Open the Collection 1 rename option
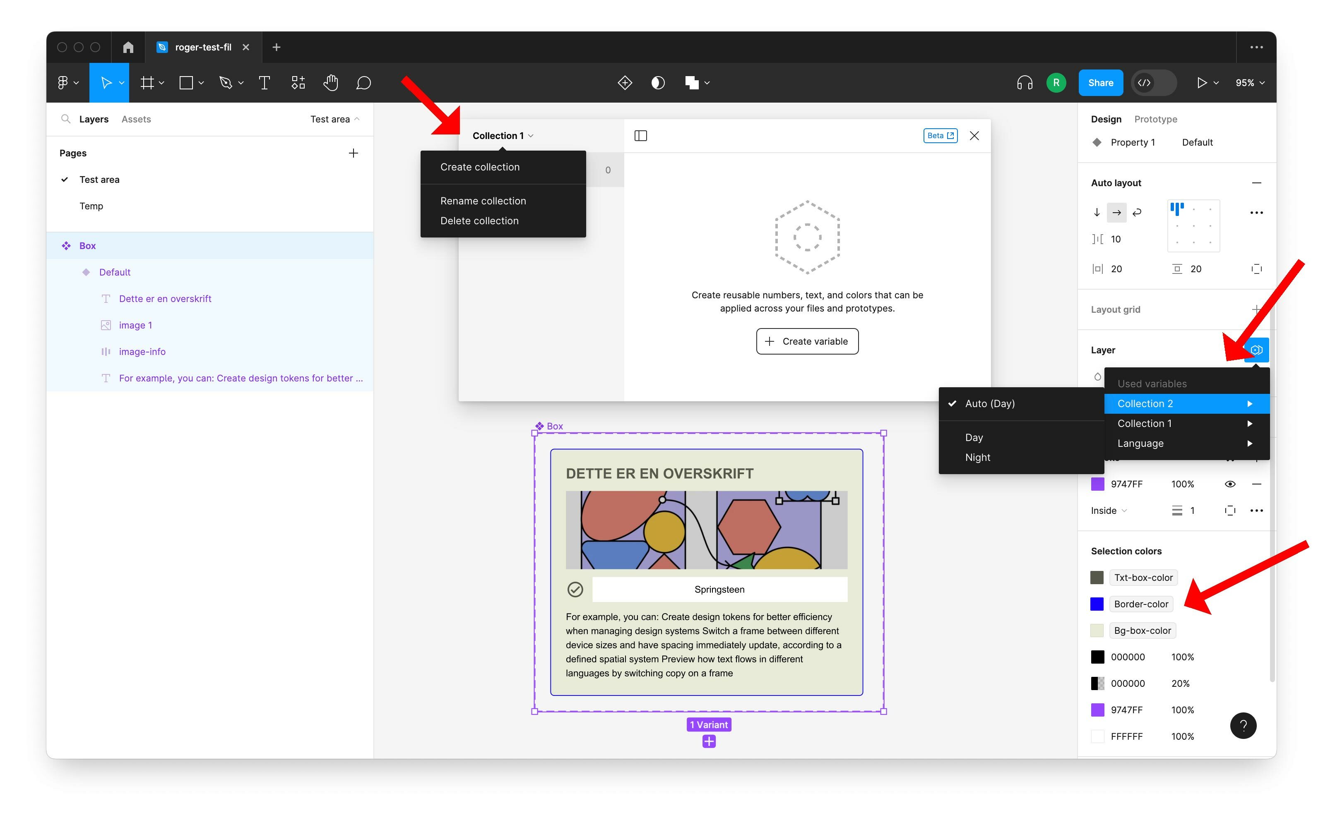 pyautogui.click(x=484, y=200)
